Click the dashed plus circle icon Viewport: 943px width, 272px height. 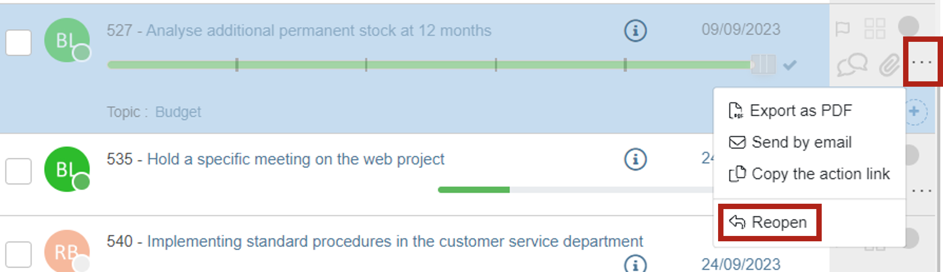[x=916, y=112]
